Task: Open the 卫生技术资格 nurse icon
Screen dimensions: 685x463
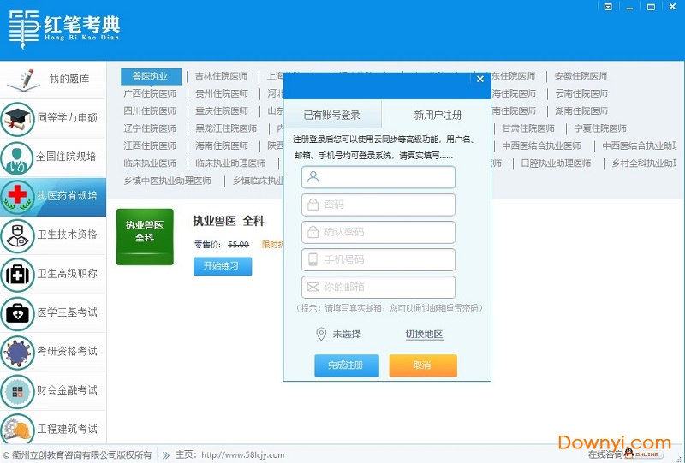Action: click(x=17, y=234)
